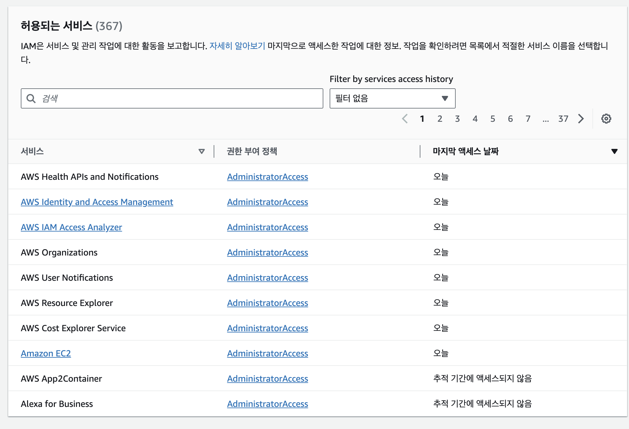Select pagination ellipsis for more pages

point(545,119)
